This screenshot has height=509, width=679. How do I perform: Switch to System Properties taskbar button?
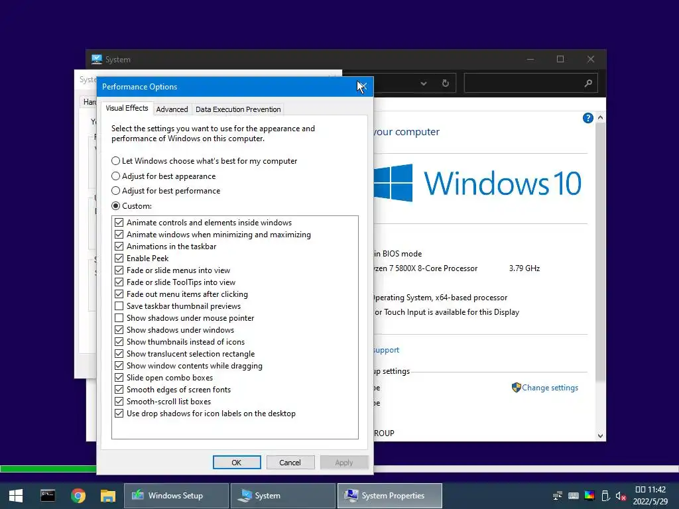pos(390,496)
